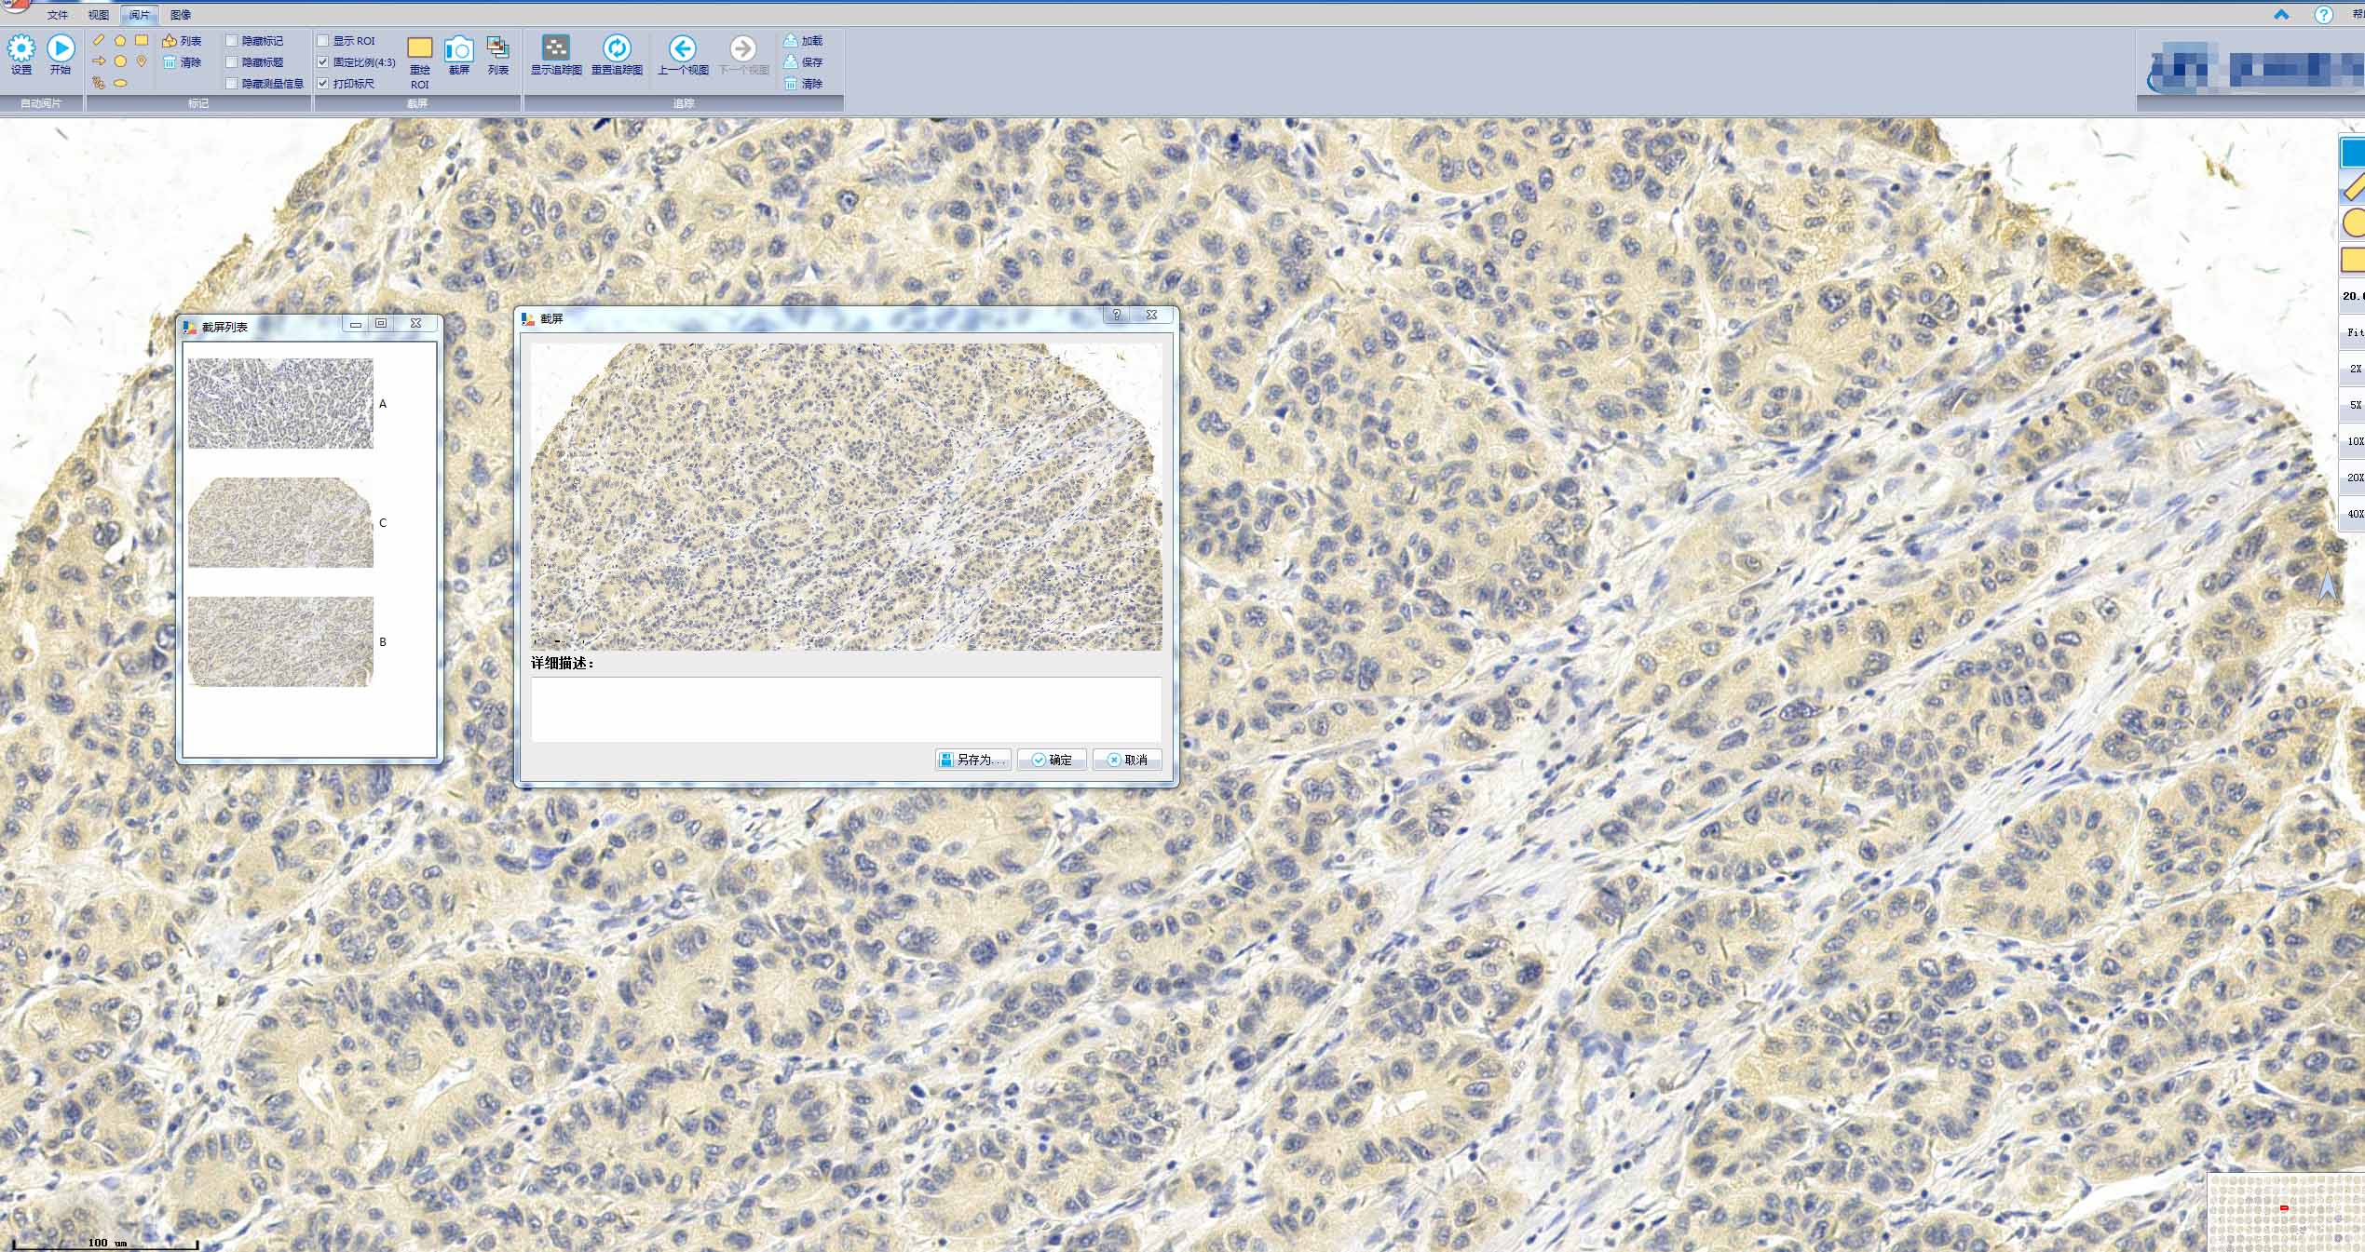Image resolution: width=2365 pixels, height=1252 pixels.
Task: Click the 详细描述 text input box
Action: [846, 709]
